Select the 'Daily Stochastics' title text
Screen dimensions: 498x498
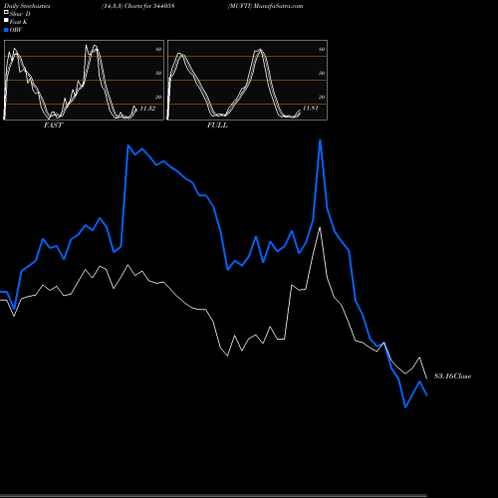click(27, 6)
